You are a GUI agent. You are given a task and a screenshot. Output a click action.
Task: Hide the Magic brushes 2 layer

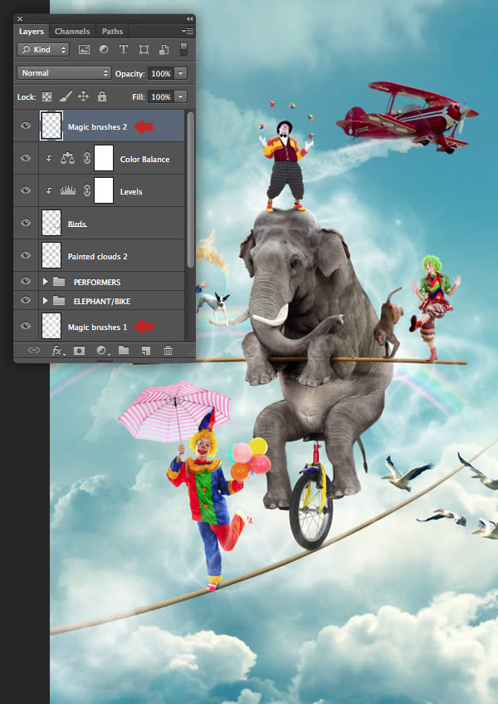coord(26,126)
